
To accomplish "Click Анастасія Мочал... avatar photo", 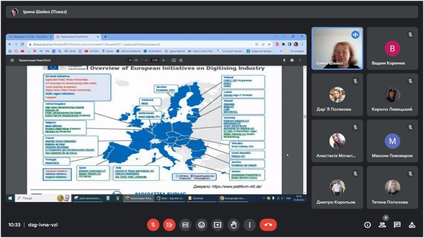I will [337, 141].
